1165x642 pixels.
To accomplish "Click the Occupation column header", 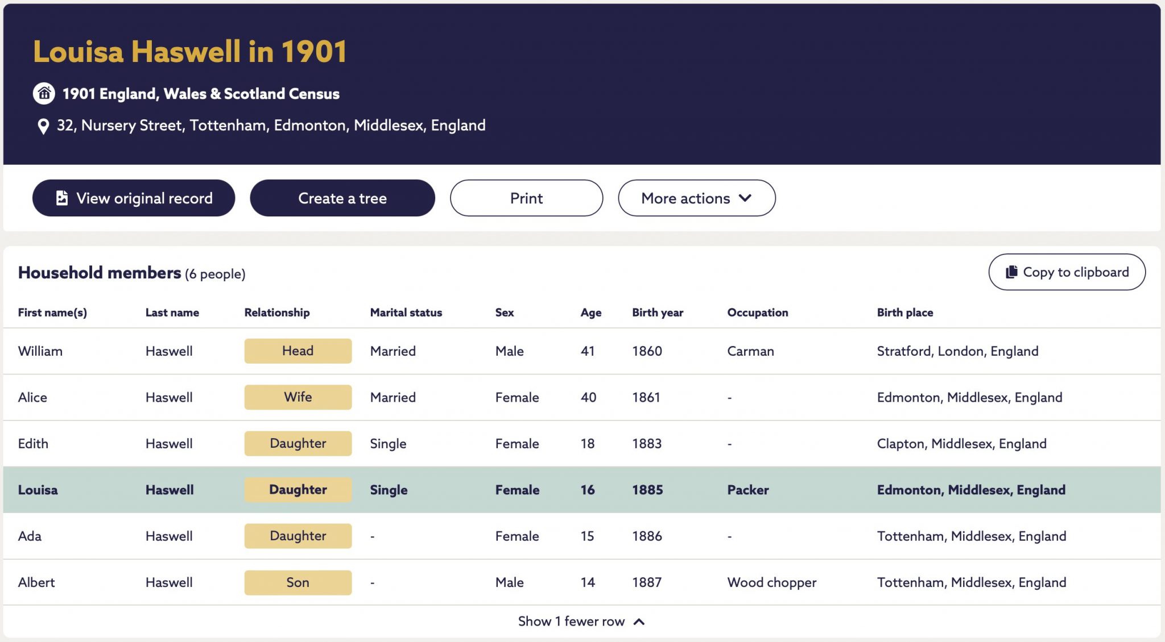I will coord(758,312).
